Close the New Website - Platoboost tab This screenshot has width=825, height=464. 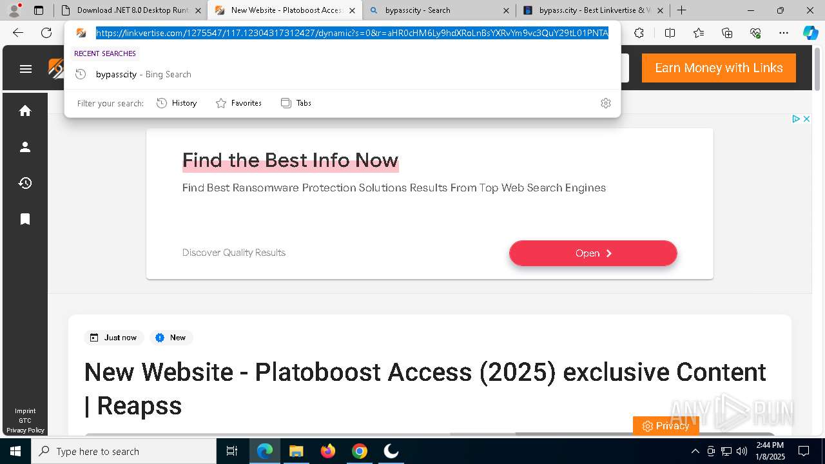pos(352,10)
